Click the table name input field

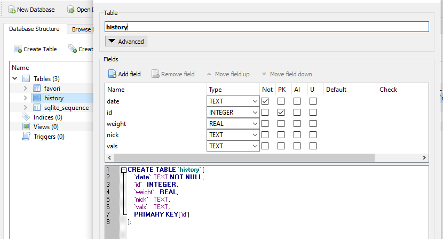click(267, 27)
